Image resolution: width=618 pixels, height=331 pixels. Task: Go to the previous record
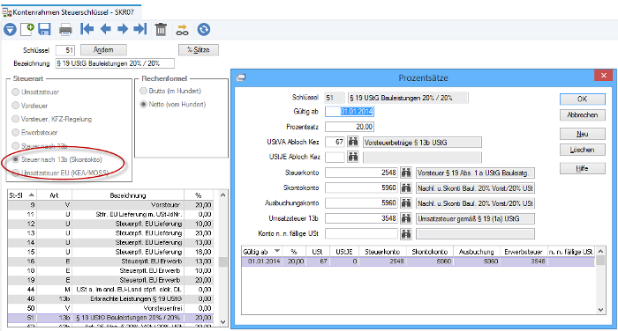(x=105, y=29)
